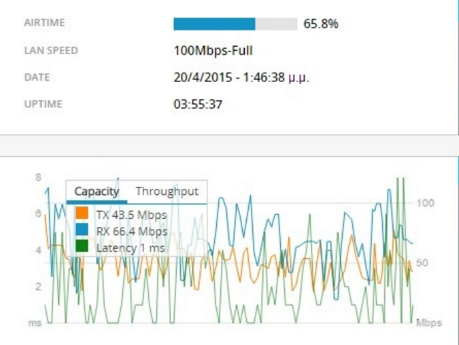
Task: Click the blue RX legend swatch
Action: pos(83,231)
